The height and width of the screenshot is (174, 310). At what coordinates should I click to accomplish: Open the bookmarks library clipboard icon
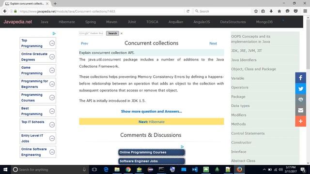[x=263, y=11]
